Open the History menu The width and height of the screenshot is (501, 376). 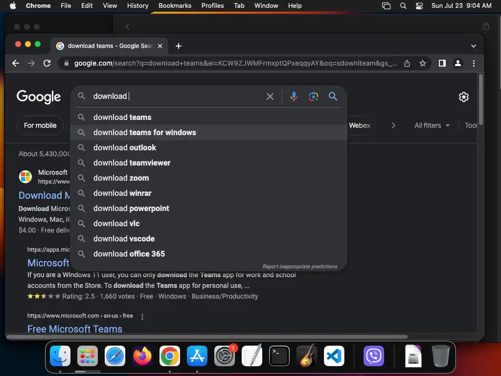click(137, 6)
